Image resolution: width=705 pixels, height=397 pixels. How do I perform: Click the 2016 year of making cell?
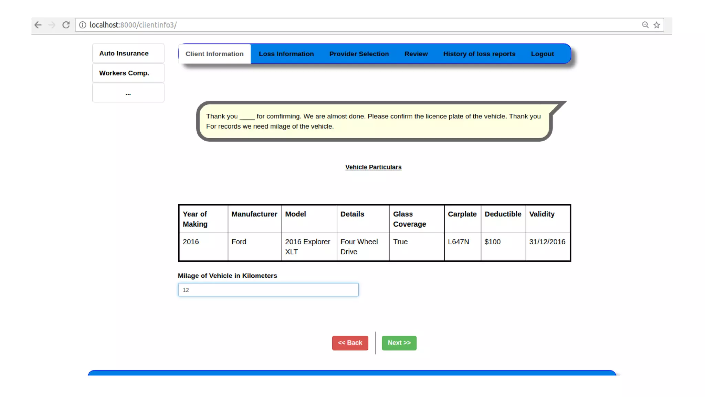(203, 247)
